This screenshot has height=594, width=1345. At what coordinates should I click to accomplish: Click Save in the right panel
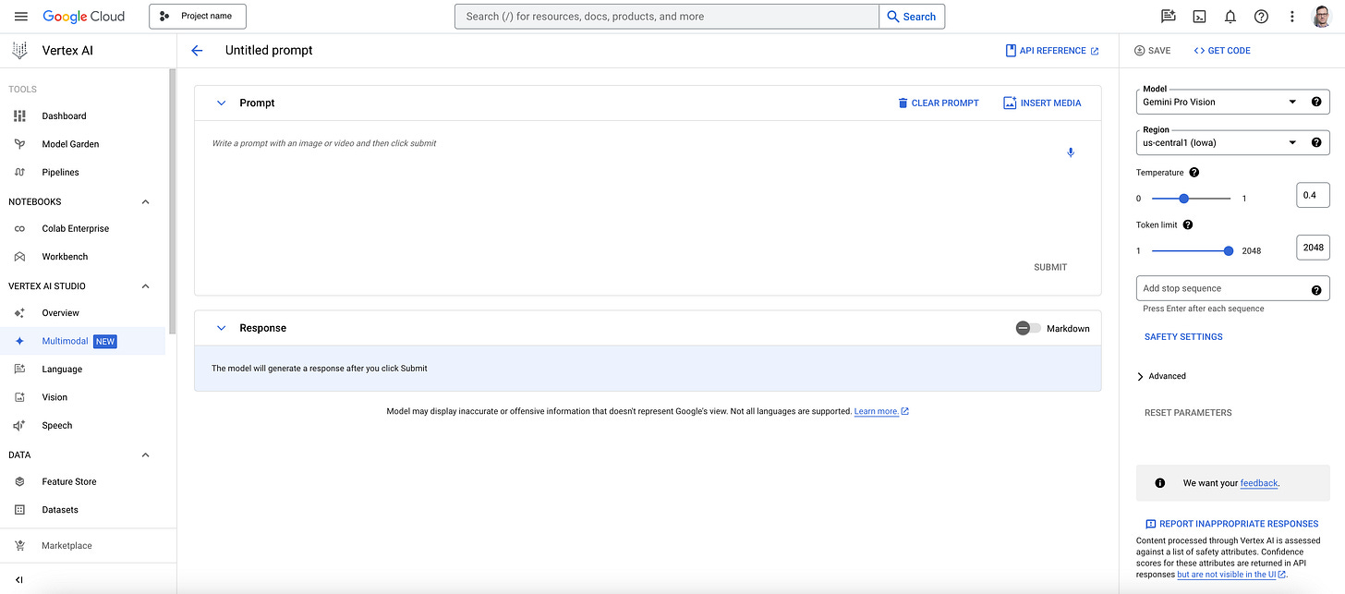(1152, 51)
